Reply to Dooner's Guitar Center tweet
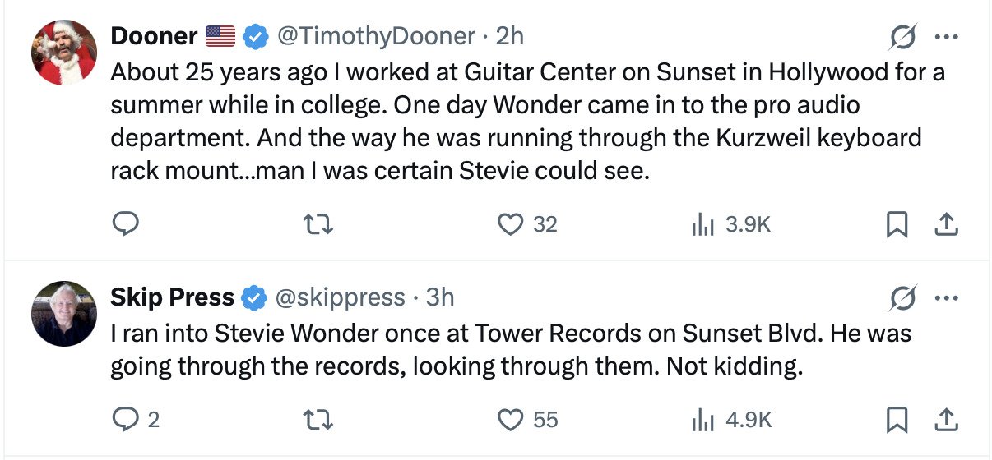Screen dimensions: 992x460 [126, 223]
